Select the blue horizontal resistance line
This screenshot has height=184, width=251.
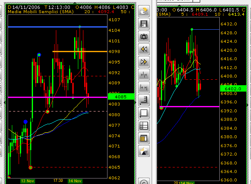coord(58,27)
